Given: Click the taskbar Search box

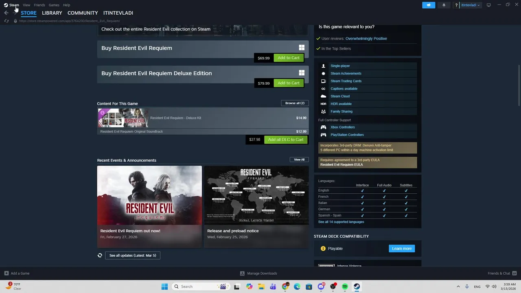Looking at the screenshot, I should 200,286.
